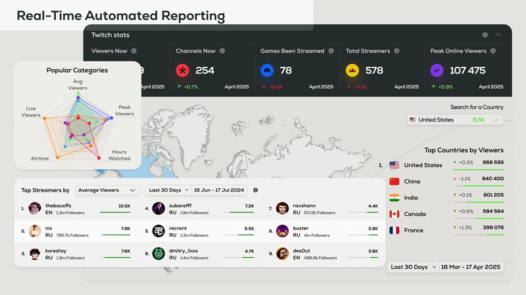Click the United States flag in Top Countries
This screenshot has height=295, width=526.
click(394, 165)
